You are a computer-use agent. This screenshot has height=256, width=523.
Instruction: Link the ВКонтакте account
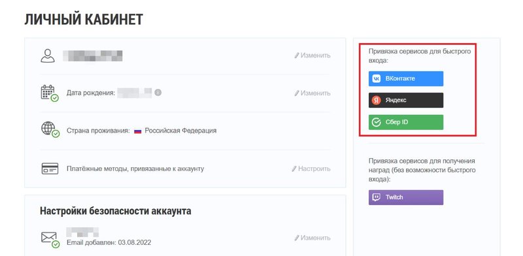point(406,78)
